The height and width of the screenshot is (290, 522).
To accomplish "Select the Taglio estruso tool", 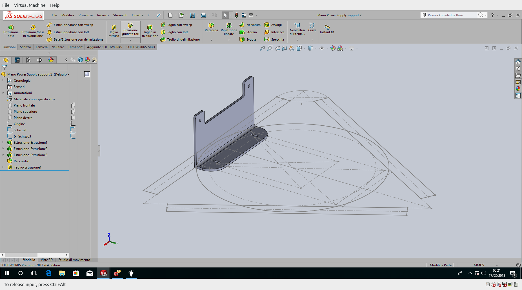I will tap(114, 31).
